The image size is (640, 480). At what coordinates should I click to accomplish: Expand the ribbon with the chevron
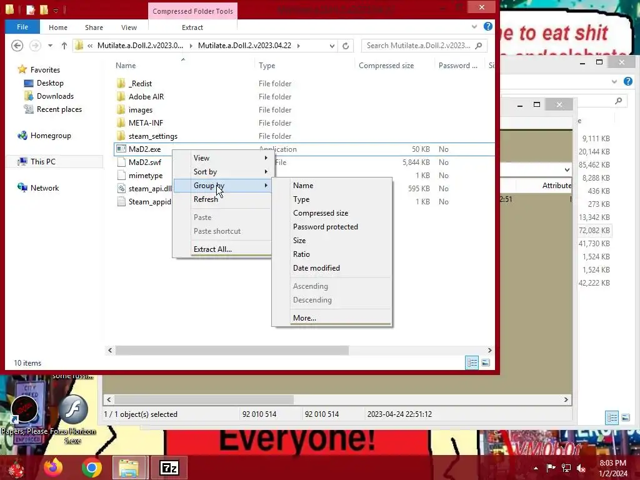coord(474,26)
